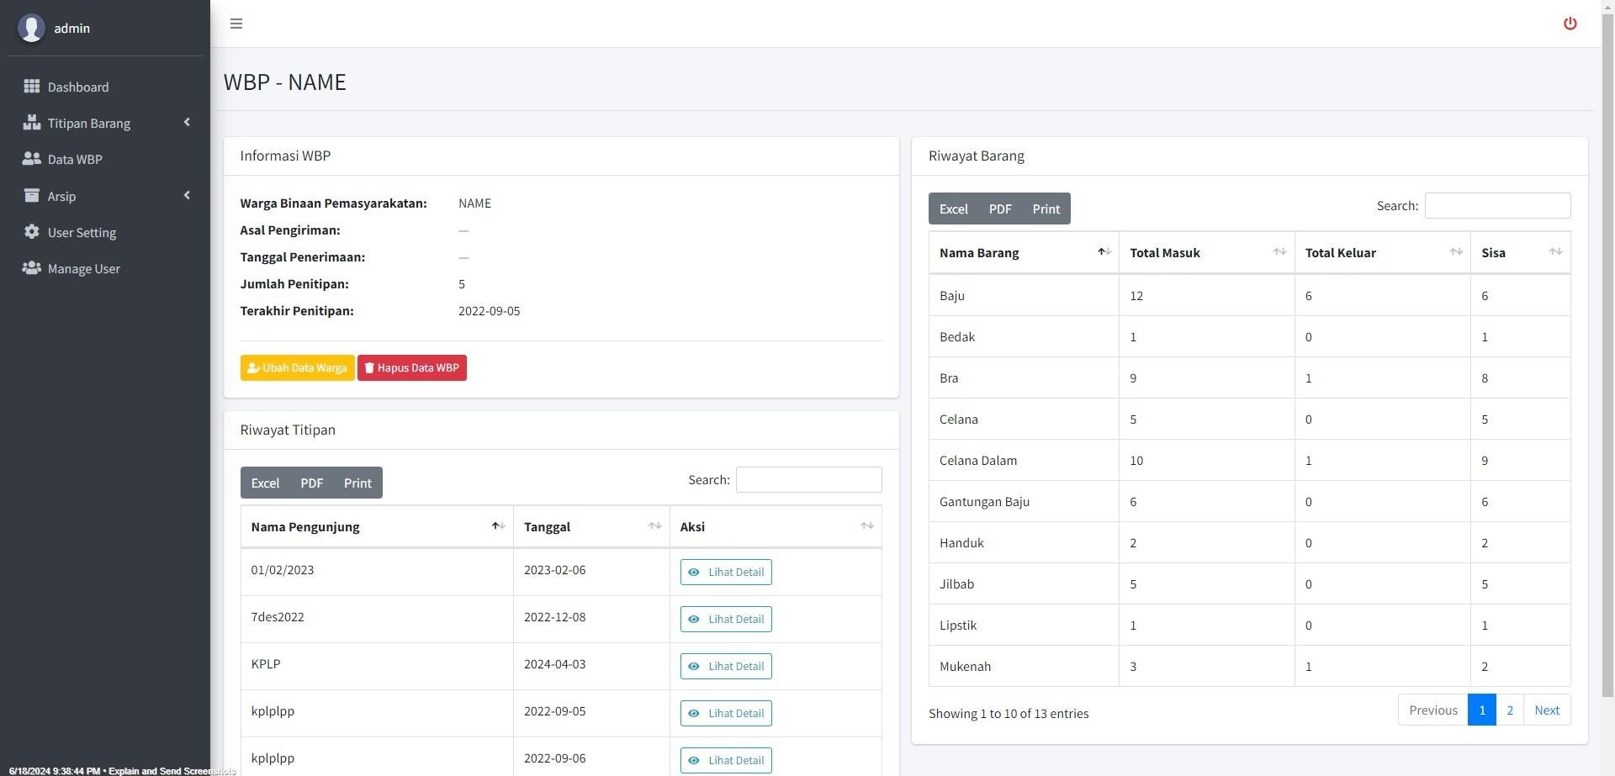This screenshot has width=1615, height=776.
Task: Open User Setting gear icon
Action: 32,232
